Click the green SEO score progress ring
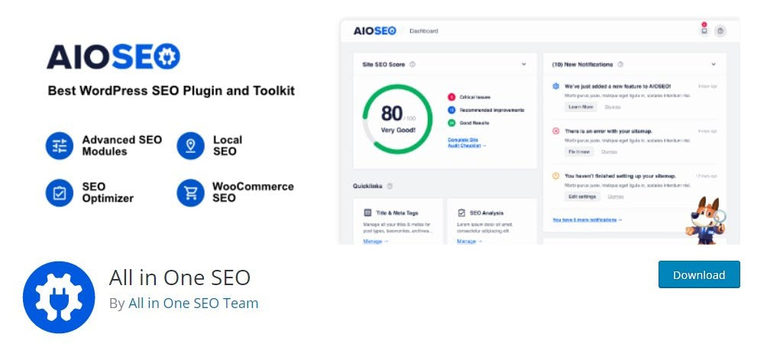This screenshot has width=767, height=344. [x=398, y=119]
